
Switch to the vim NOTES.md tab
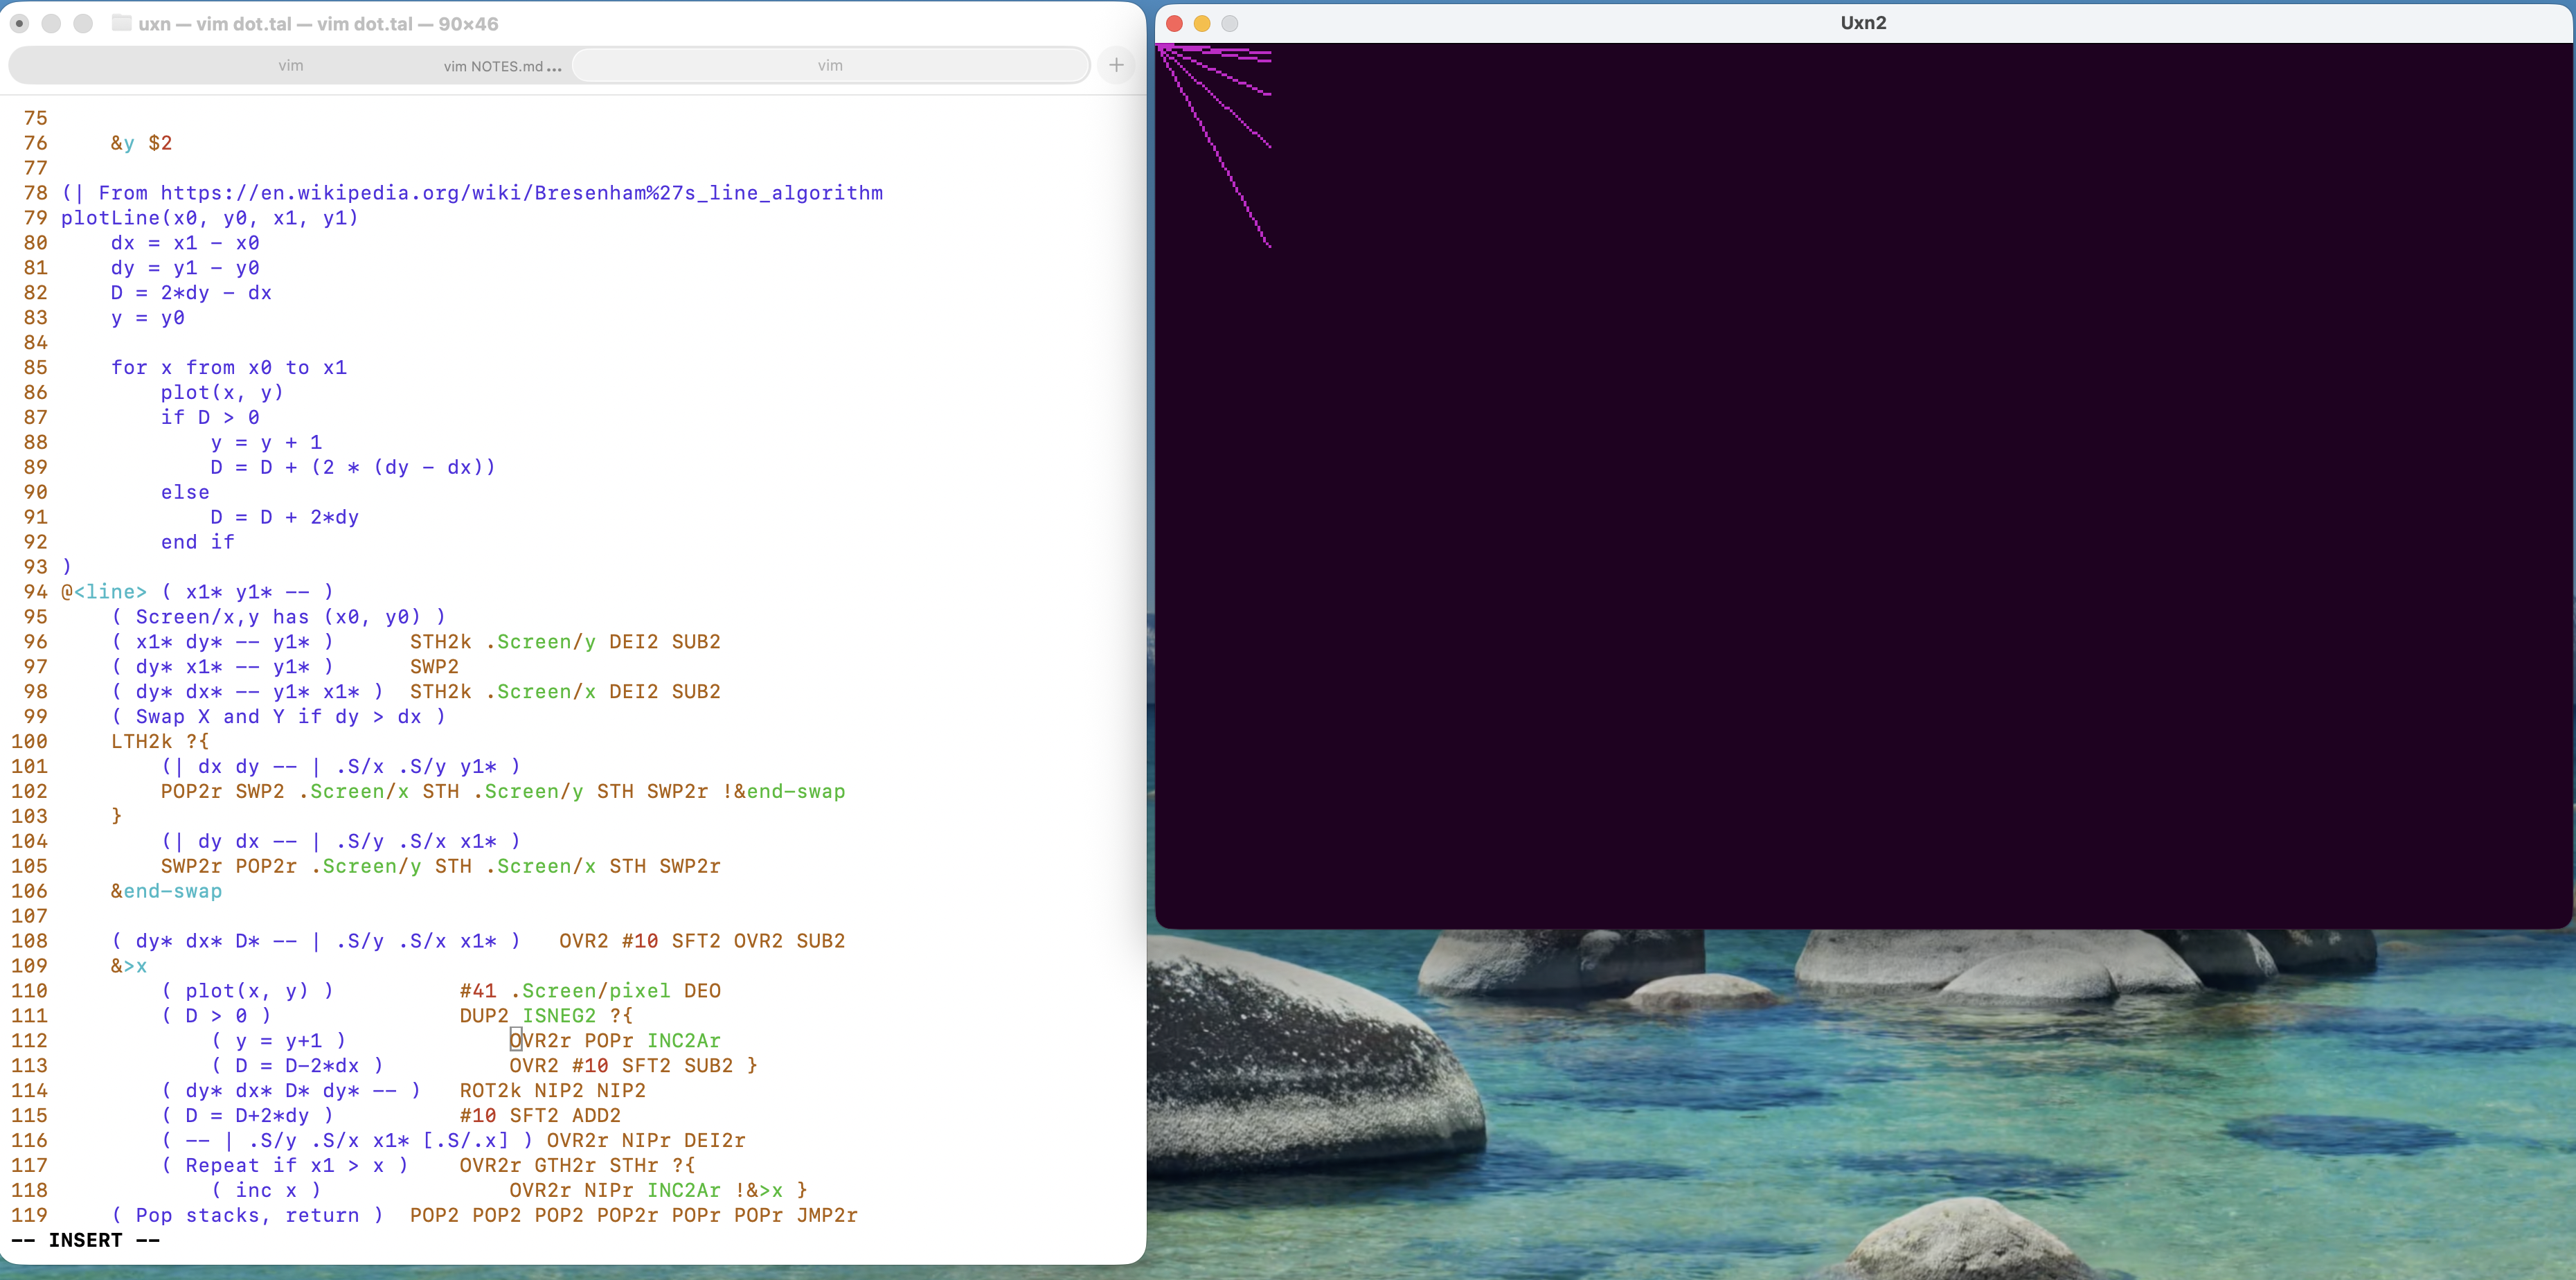coord(502,66)
